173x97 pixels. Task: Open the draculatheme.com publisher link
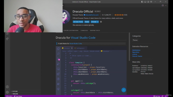click(x=92, y=15)
